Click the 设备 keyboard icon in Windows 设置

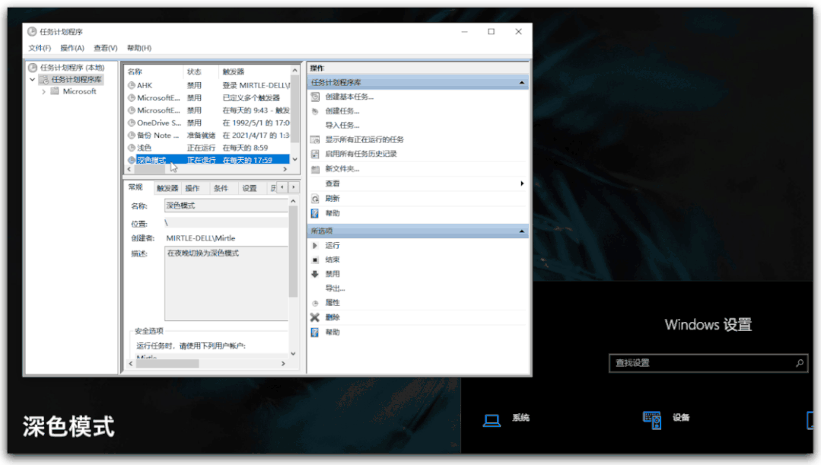tap(652, 420)
